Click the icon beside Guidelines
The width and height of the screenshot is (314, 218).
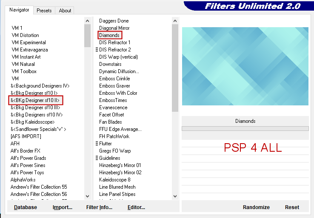(x=97, y=158)
